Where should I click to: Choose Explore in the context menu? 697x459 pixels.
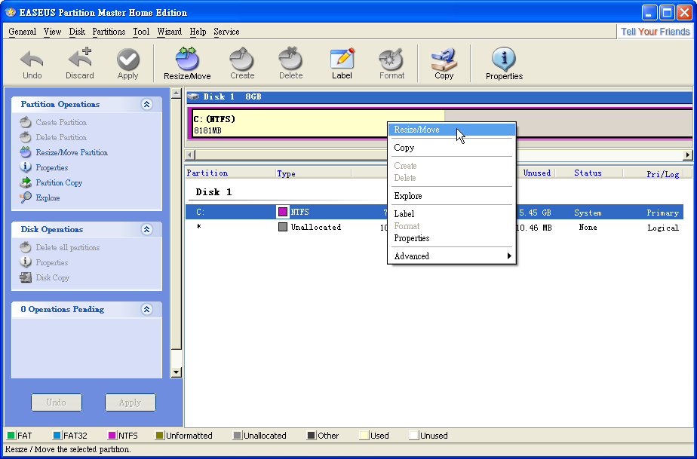[452, 196]
